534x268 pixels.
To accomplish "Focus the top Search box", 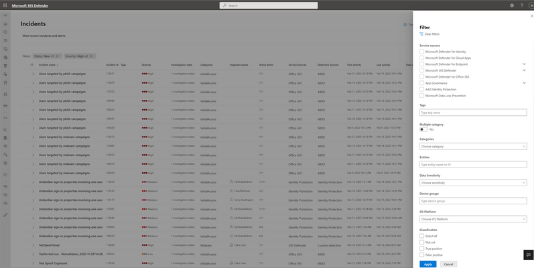I will pyautogui.click(x=269, y=5).
